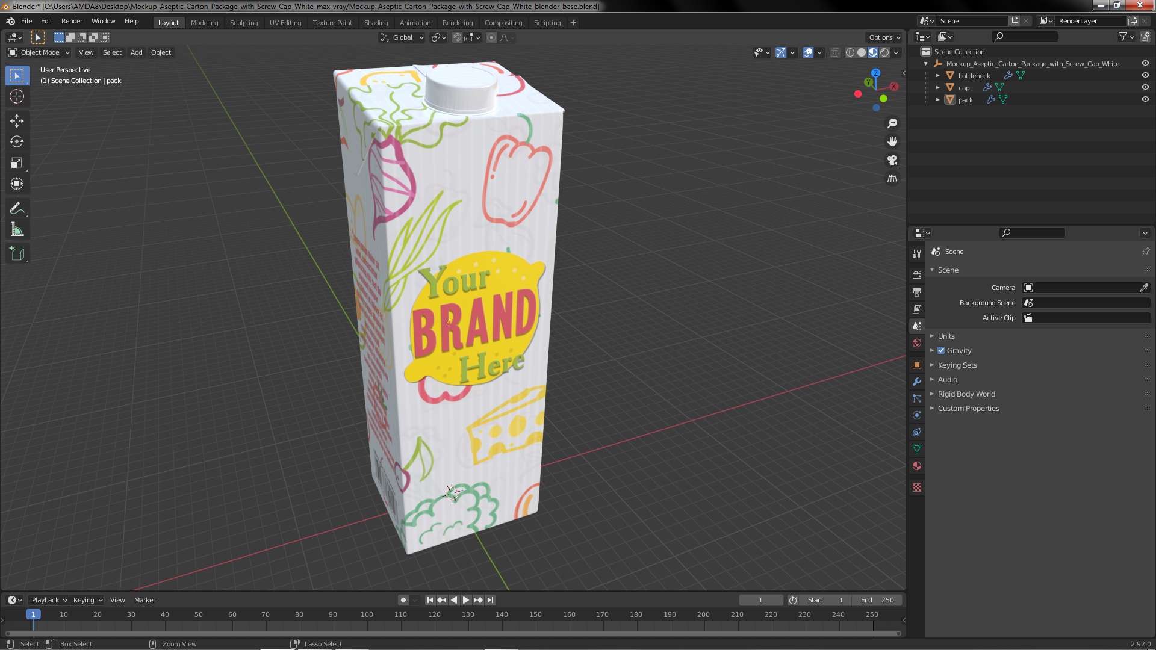The image size is (1156, 650).
Task: Click the End frame 250 field
Action: 877,600
